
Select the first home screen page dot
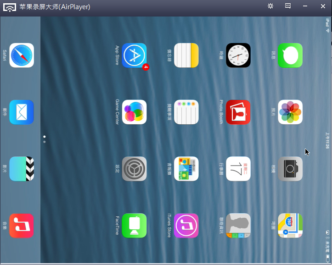pyautogui.click(x=44, y=137)
